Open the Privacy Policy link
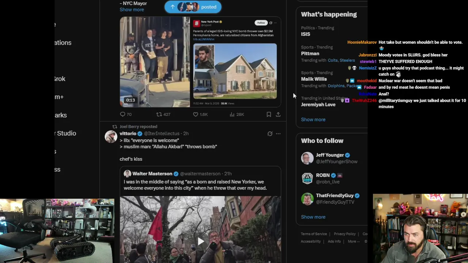Viewport: 468px width, 263px height. click(344, 234)
